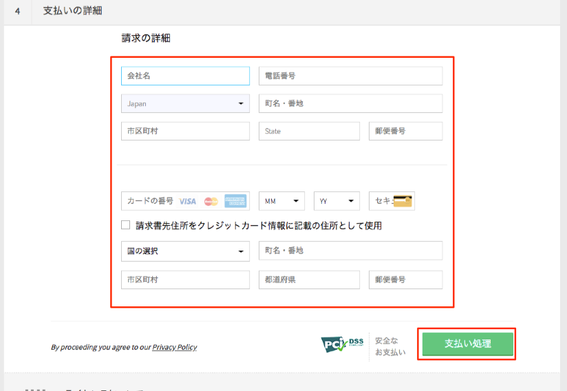This screenshot has width=567, height=391.
Task: Open the 国の選択 country selector
Action: click(184, 251)
